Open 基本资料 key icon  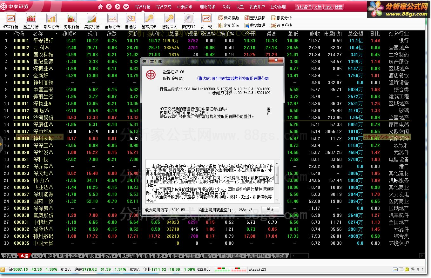149,21
